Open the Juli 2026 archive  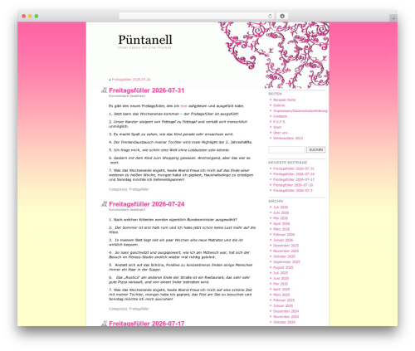tap(281, 207)
